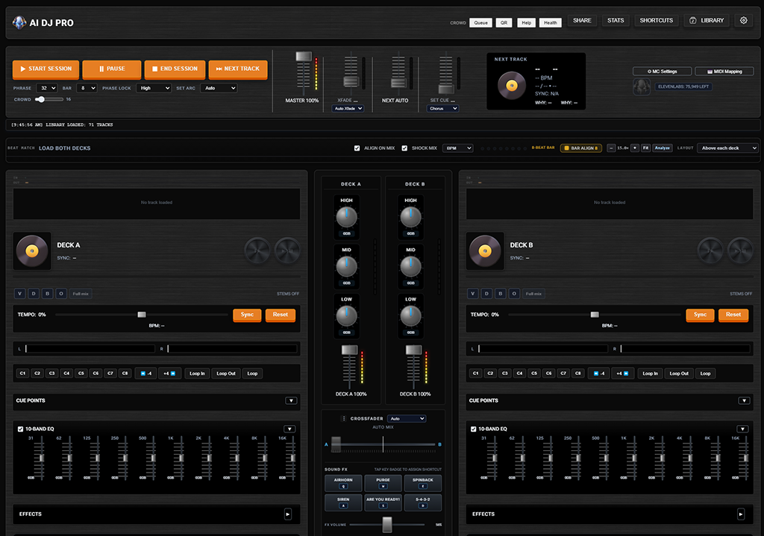This screenshot has width=764, height=536.
Task: Click the Deck B LOW EQ knob
Action: [x=411, y=316]
